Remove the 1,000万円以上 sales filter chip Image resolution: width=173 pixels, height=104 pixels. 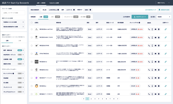pyautogui.click(x=58, y=10)
